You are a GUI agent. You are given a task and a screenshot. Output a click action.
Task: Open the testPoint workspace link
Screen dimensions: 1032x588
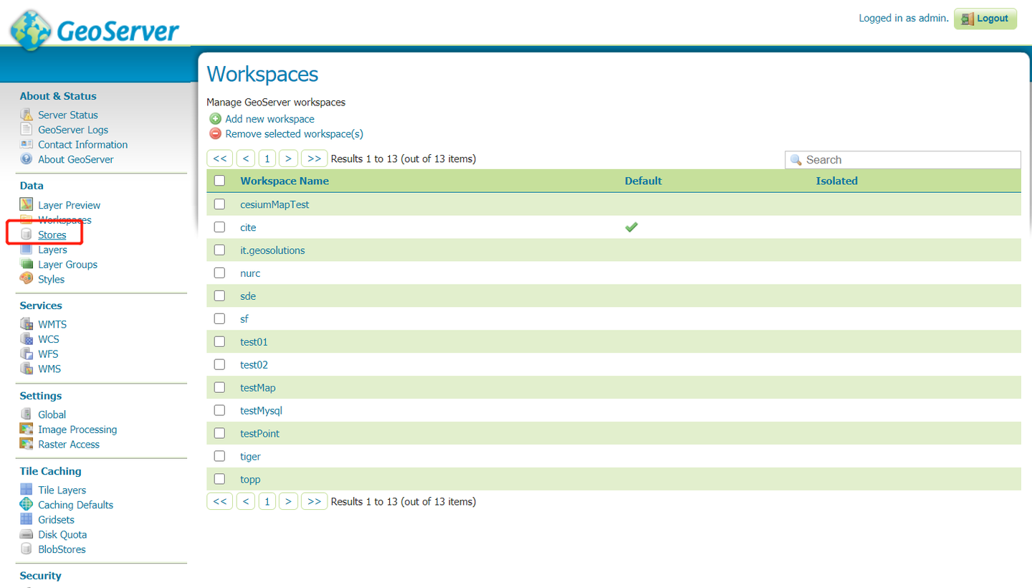[259, 434]
